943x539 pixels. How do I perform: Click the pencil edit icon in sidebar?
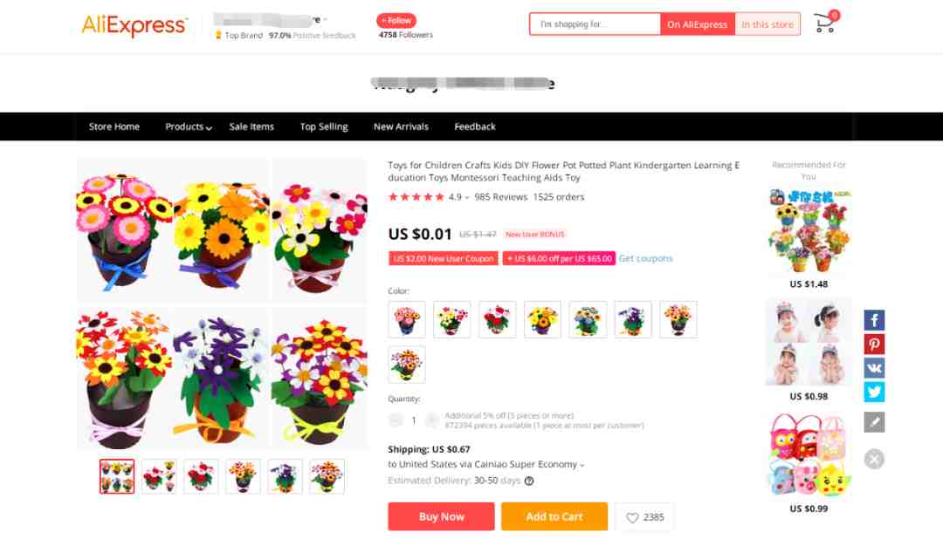point(874,422)
